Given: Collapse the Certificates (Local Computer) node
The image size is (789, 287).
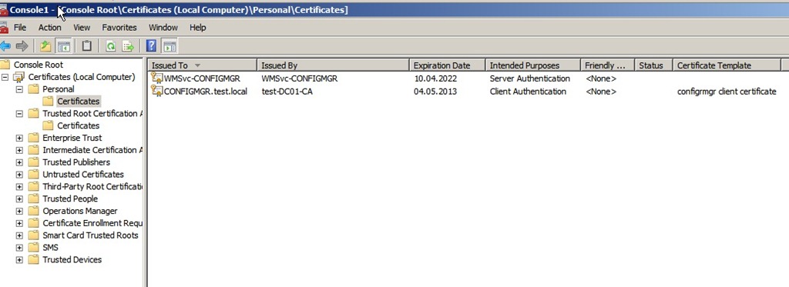Looking at the screenshot, I should (x=5, y=77).
